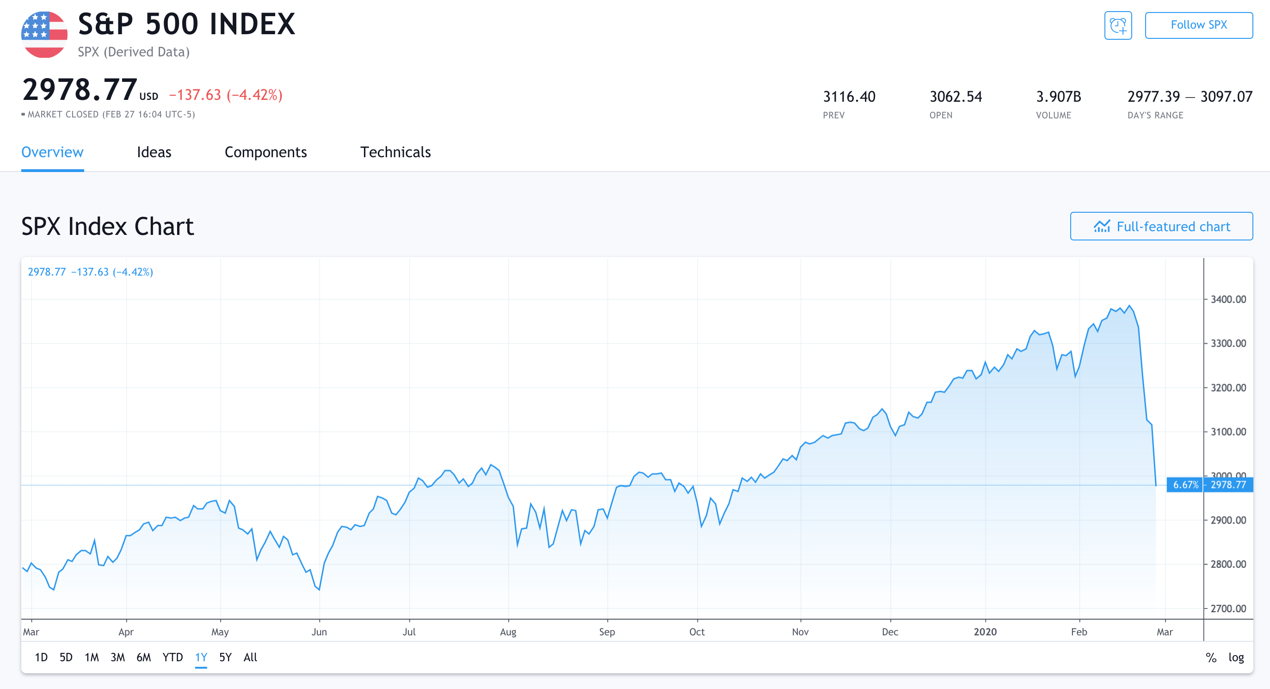Screen dimensions: 1270x689
Task: Click the MARKET CLOSED status text
Action: click(111, 114)
